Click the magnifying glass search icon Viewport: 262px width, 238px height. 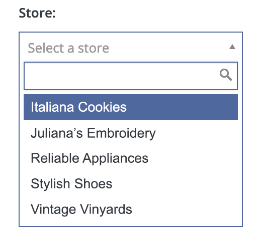click(226, 75)
